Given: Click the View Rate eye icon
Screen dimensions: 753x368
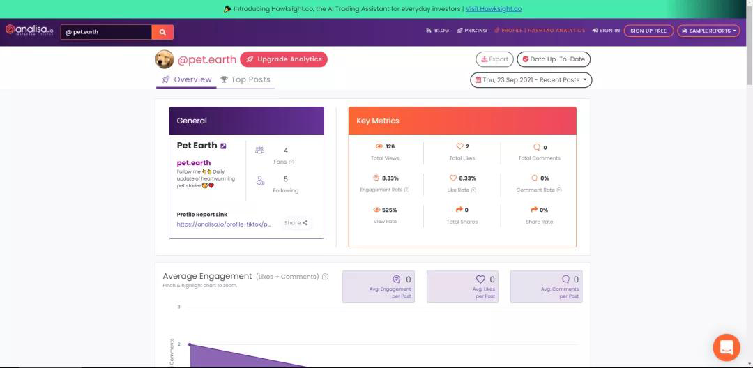Looking at the screenshot, I should pyautogui.click(x=377, y=210).
